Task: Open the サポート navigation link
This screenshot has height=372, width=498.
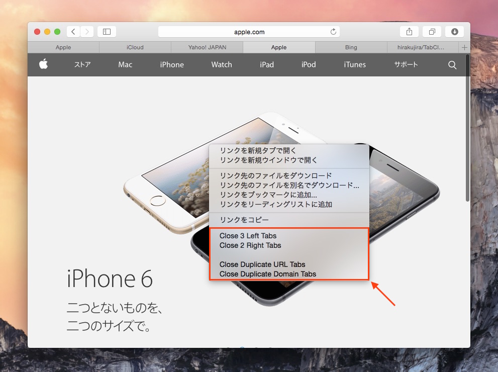Action: (406, 64)
